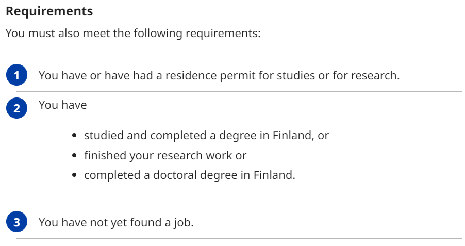Click the bullet dot before "studied and completed"

[x=75, y=136]
